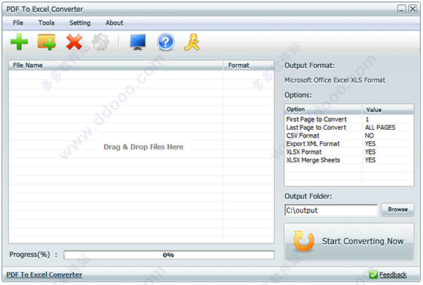Image resolution: width=423 pixels, height=285 pixels.
Task: Open the PDF To Excel Converter footer link
Action: coord(44,274)
